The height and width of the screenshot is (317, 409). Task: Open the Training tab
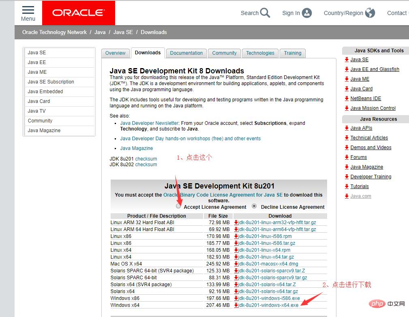coord(293,53)
